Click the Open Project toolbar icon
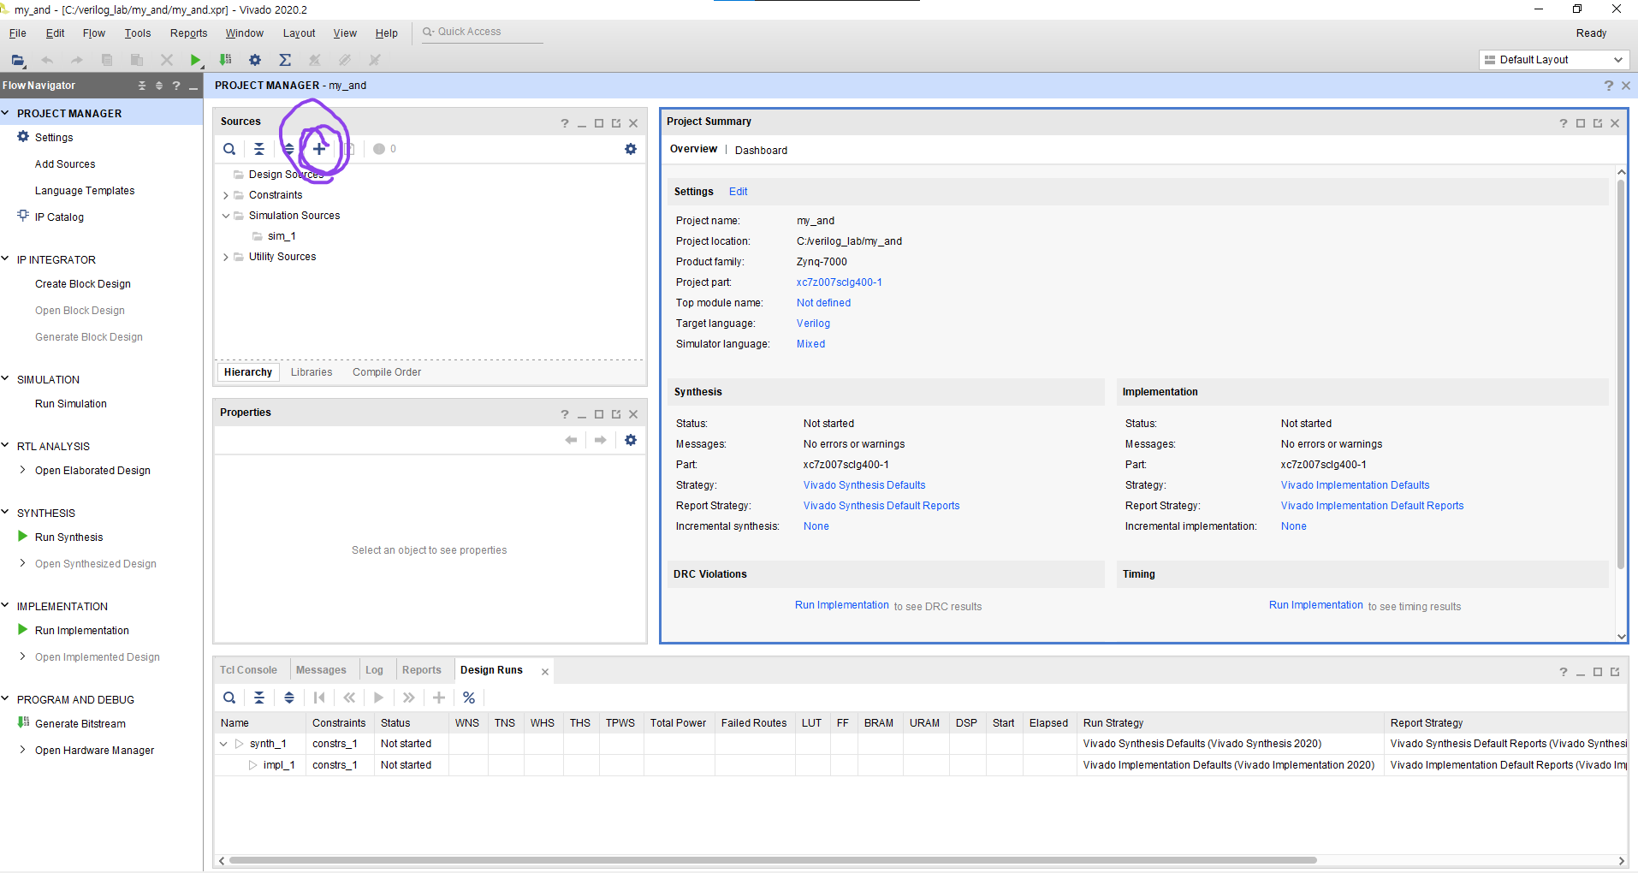 click(18, 60)
